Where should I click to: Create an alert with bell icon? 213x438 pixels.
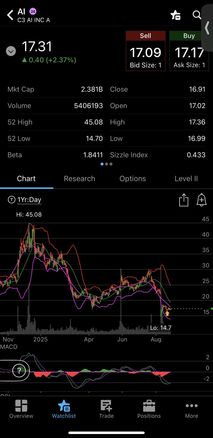(x=201, y=200)
